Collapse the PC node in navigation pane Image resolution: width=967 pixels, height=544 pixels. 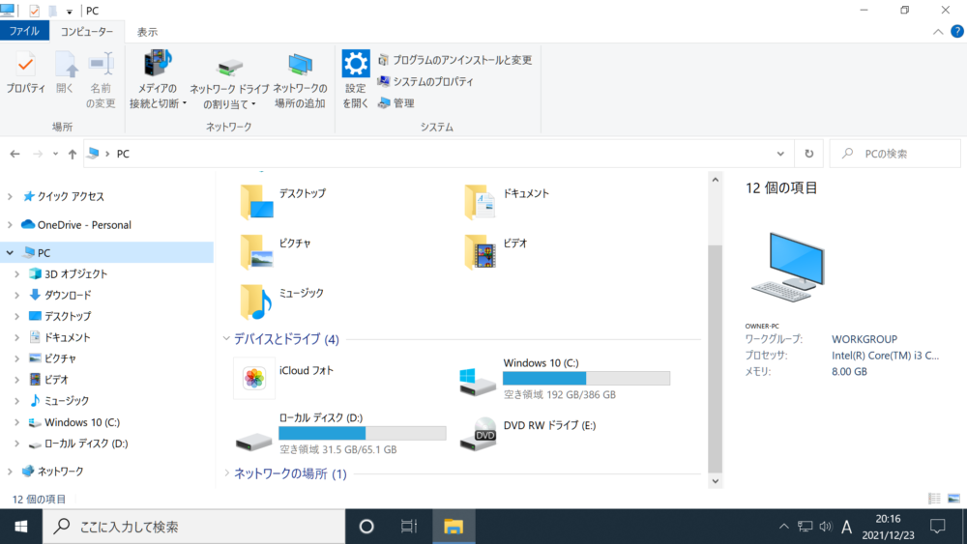click(x=10, y=252)
